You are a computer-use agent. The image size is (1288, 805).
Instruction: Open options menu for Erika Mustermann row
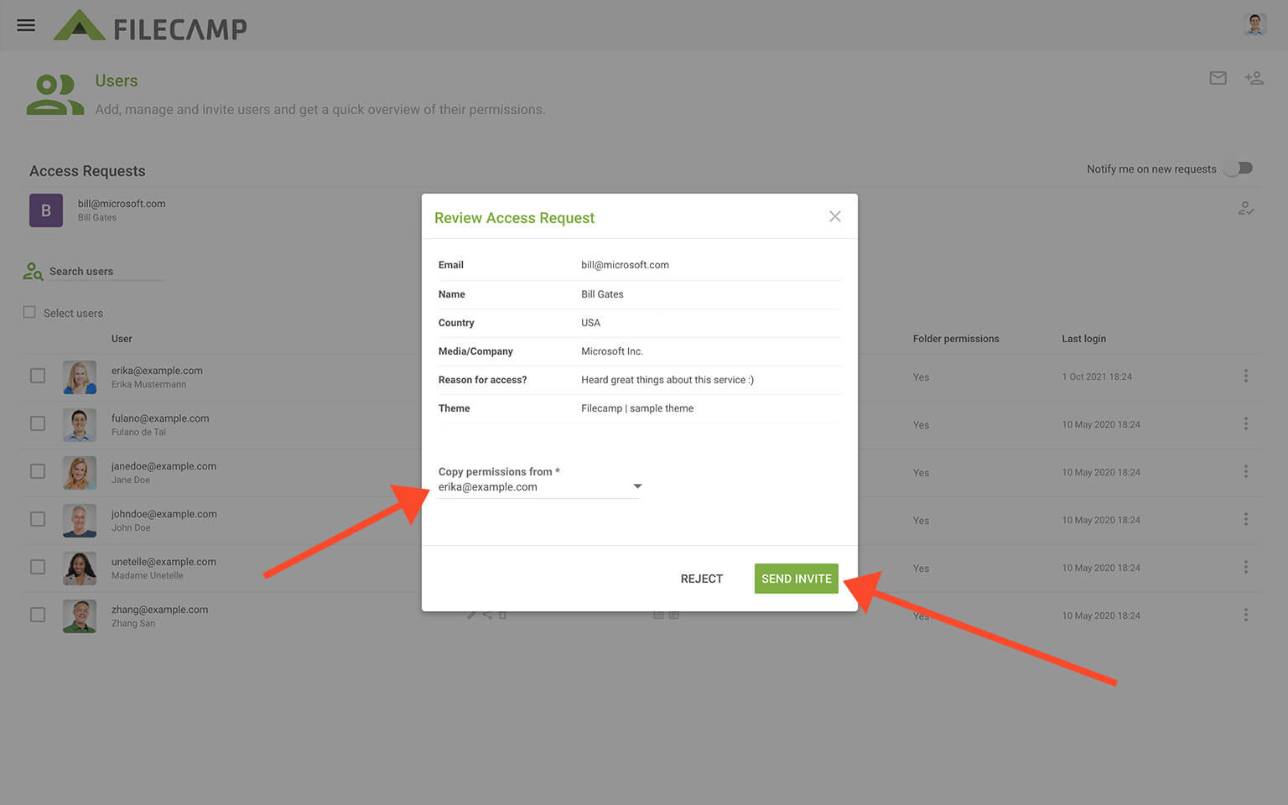(1245, 377)
